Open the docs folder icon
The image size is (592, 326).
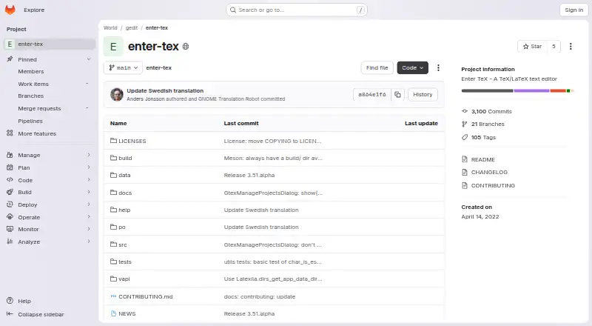pyautogui.click(x=113, y=192)
